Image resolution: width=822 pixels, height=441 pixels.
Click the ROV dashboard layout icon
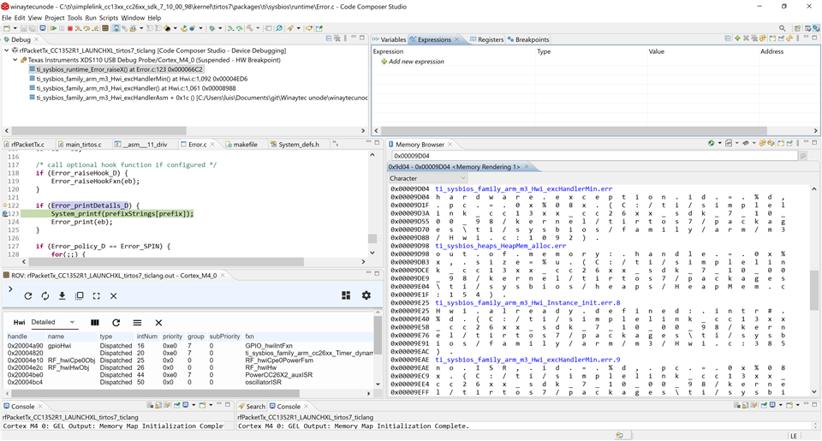point(346,295)
